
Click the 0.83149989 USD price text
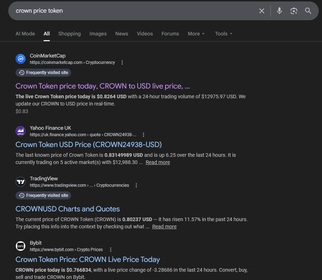tap(124, 155)
